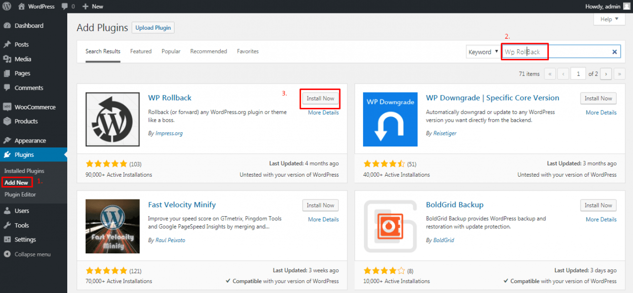Open Posts via its pin icon
This screenshot has height=293, width=633.
pyautogui.click(x=7, y=44)
